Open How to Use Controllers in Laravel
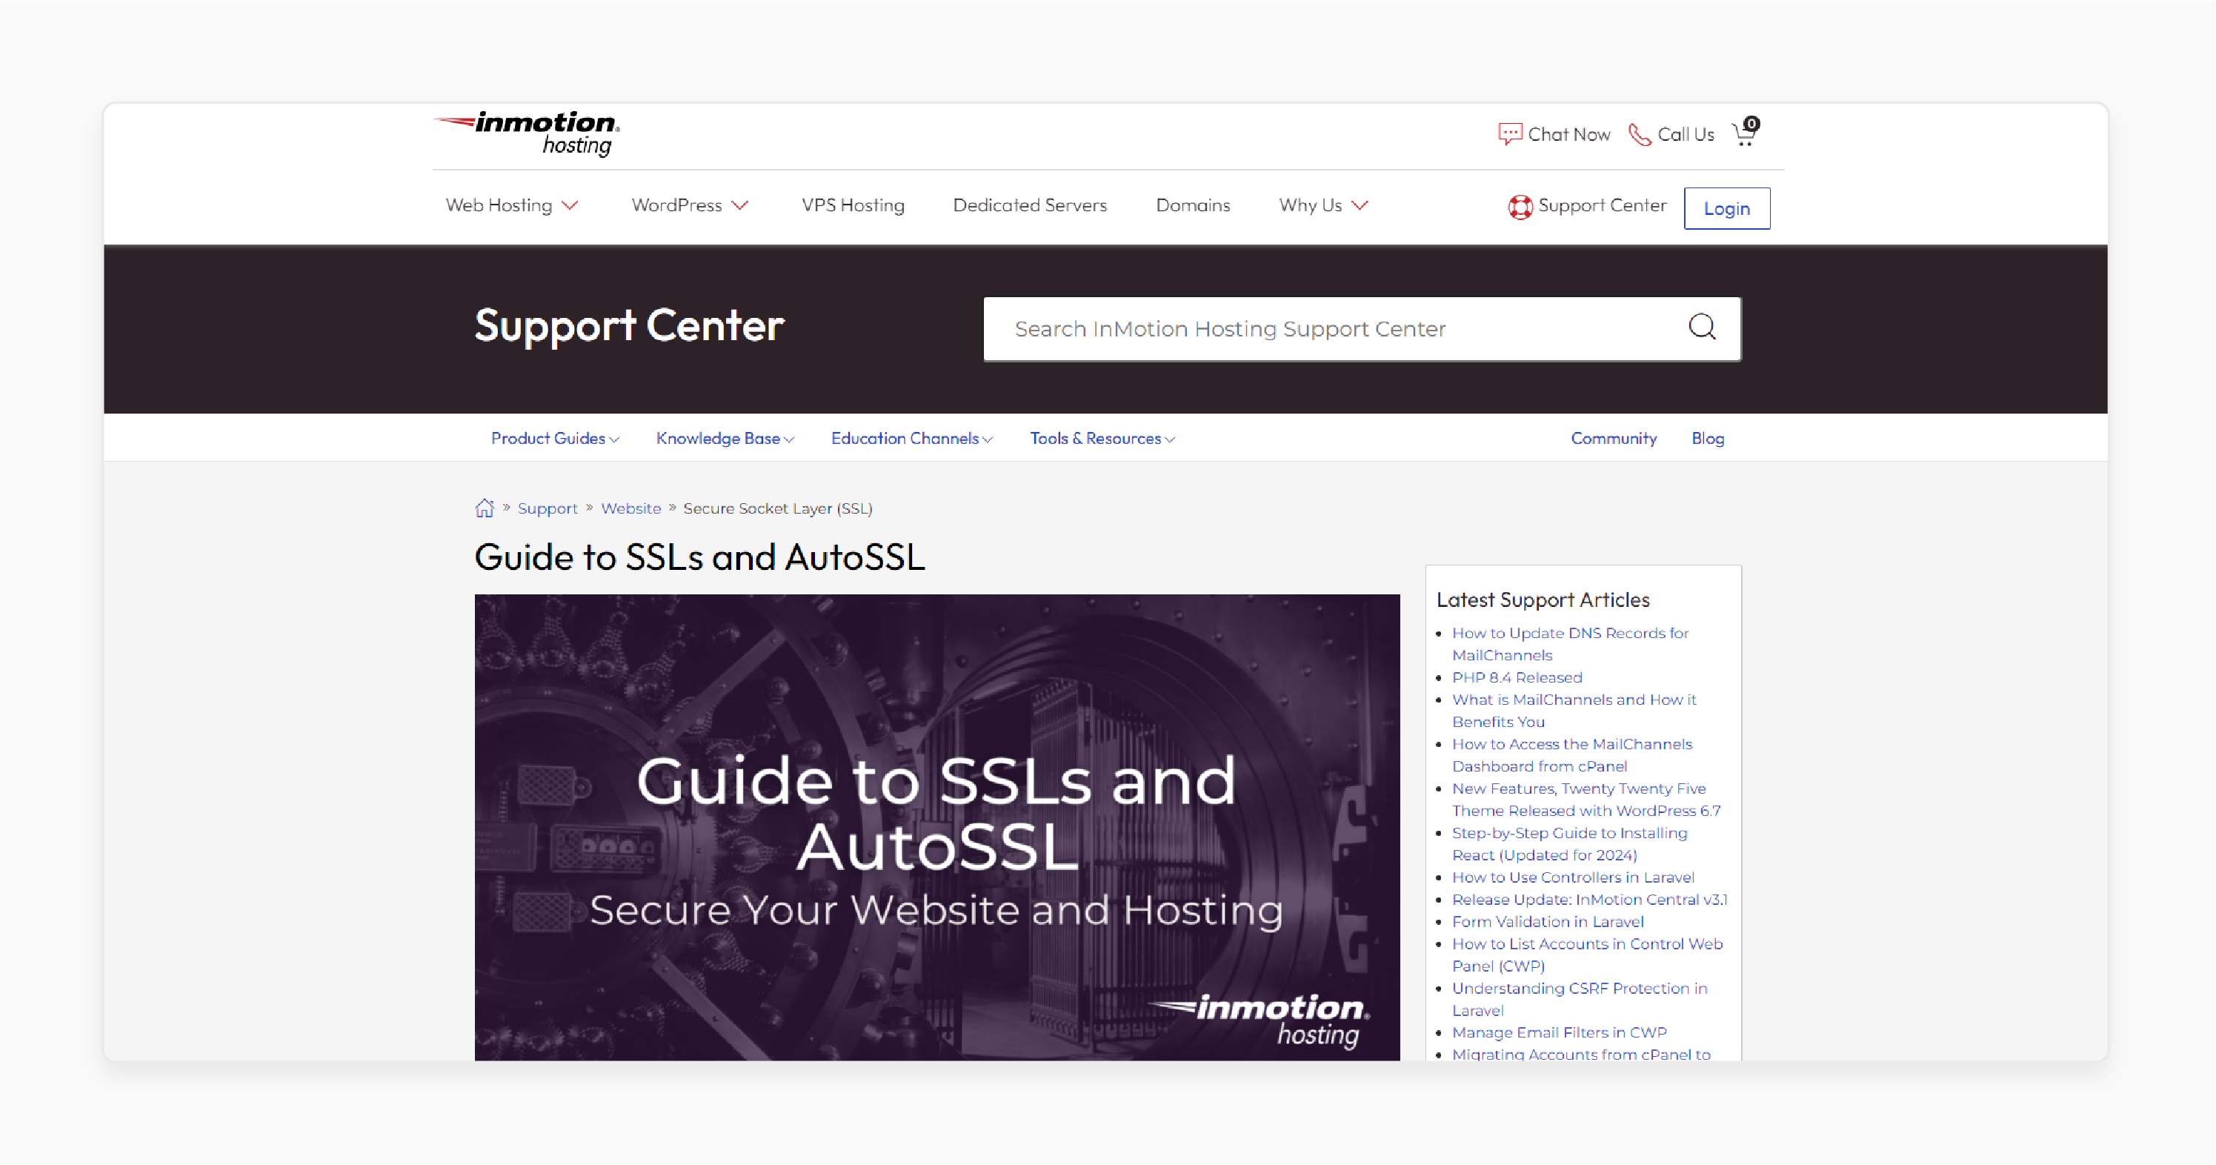The image size is (2216, 1165). (x=1572, y=877)
